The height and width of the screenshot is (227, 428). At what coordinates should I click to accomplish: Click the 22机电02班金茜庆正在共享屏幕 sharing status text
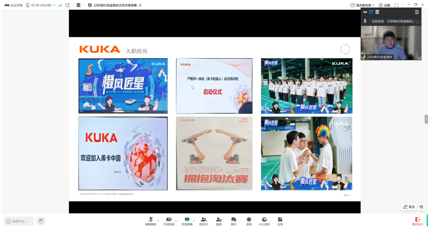[115, 5]
